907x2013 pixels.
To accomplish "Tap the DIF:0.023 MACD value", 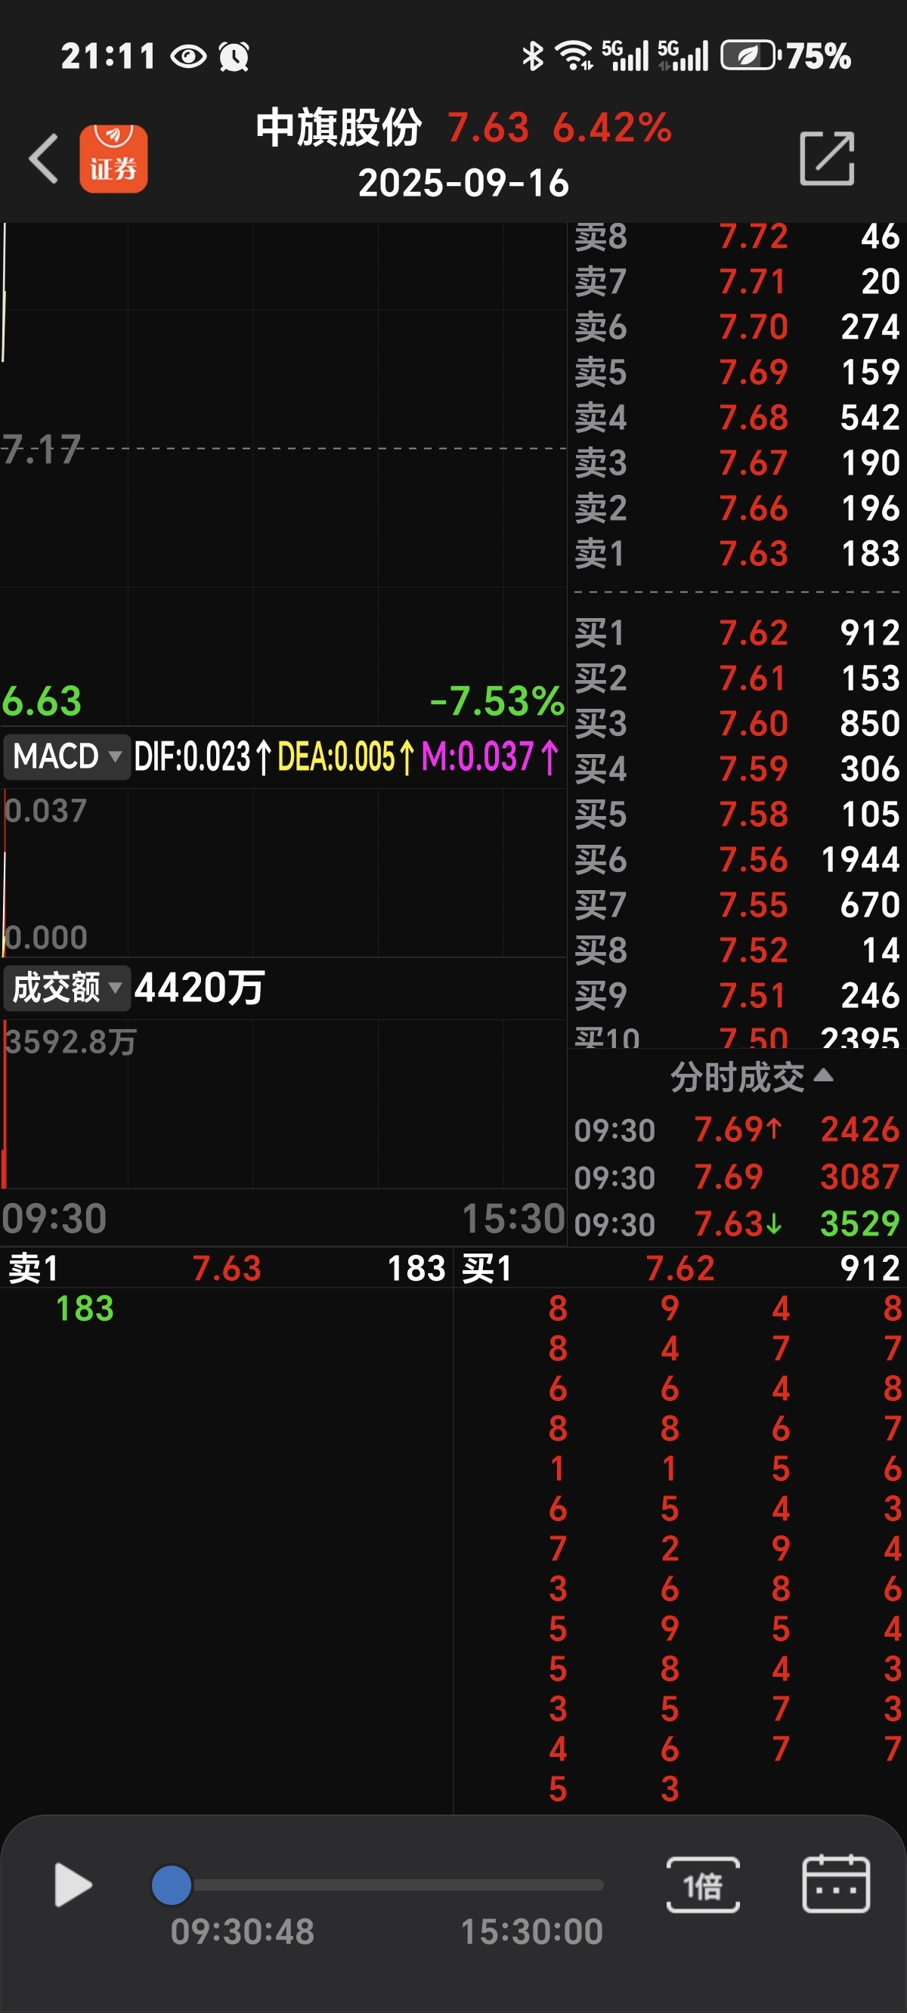I will click(x=203, y=756).
